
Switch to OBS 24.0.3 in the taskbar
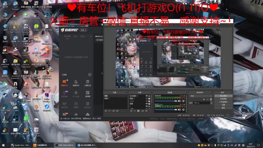coord(65,145)
